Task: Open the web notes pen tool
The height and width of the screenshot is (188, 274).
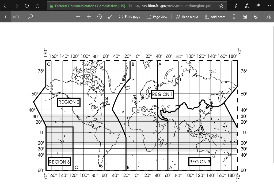Action: point(247,6)
